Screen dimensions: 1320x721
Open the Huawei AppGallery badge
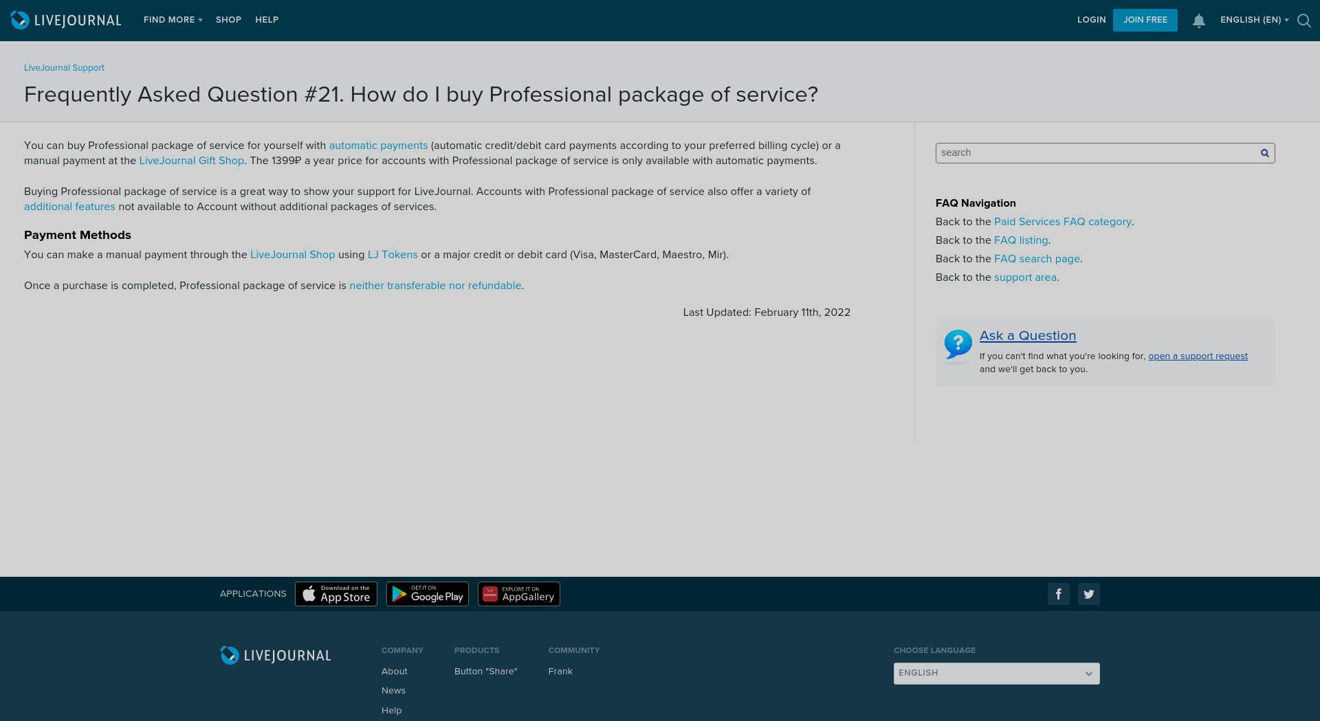(519, 594)
